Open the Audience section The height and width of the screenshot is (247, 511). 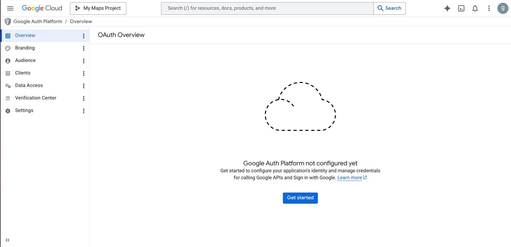[x=45, y=61]
